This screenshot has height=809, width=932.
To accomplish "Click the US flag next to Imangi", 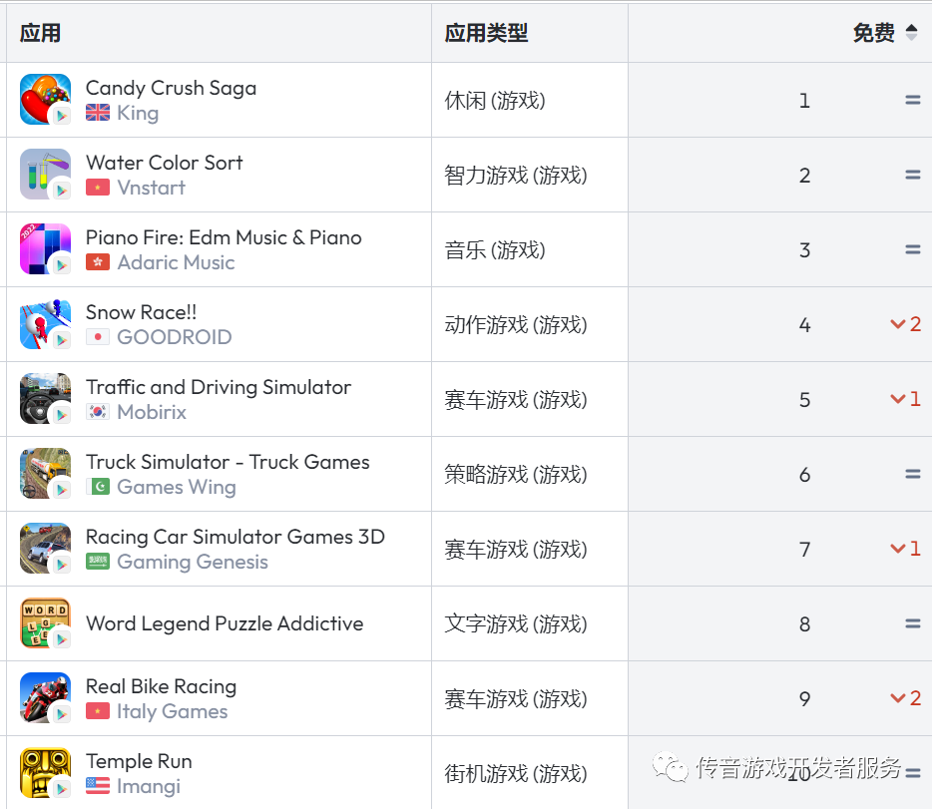I will [x=98, y=786].
